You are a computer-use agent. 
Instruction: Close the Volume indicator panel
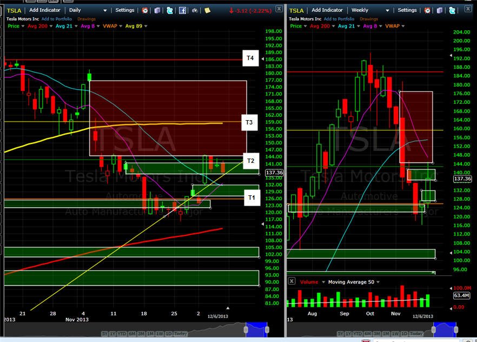pyautogui.click(x=291, y=281)
